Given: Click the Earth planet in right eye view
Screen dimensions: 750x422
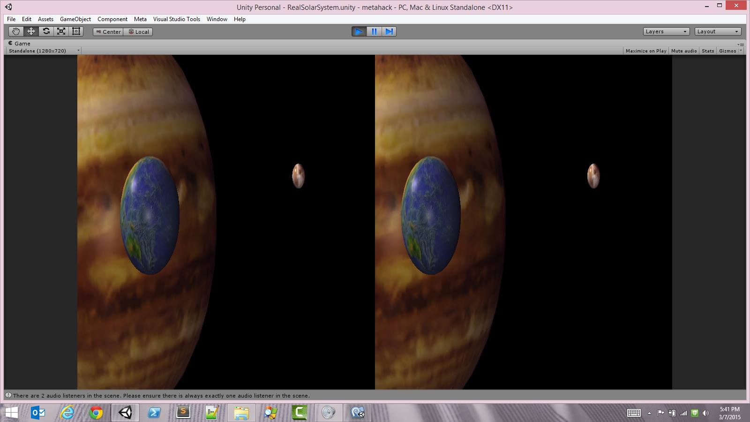Looking at the screenshot, I should coord(431,215).
